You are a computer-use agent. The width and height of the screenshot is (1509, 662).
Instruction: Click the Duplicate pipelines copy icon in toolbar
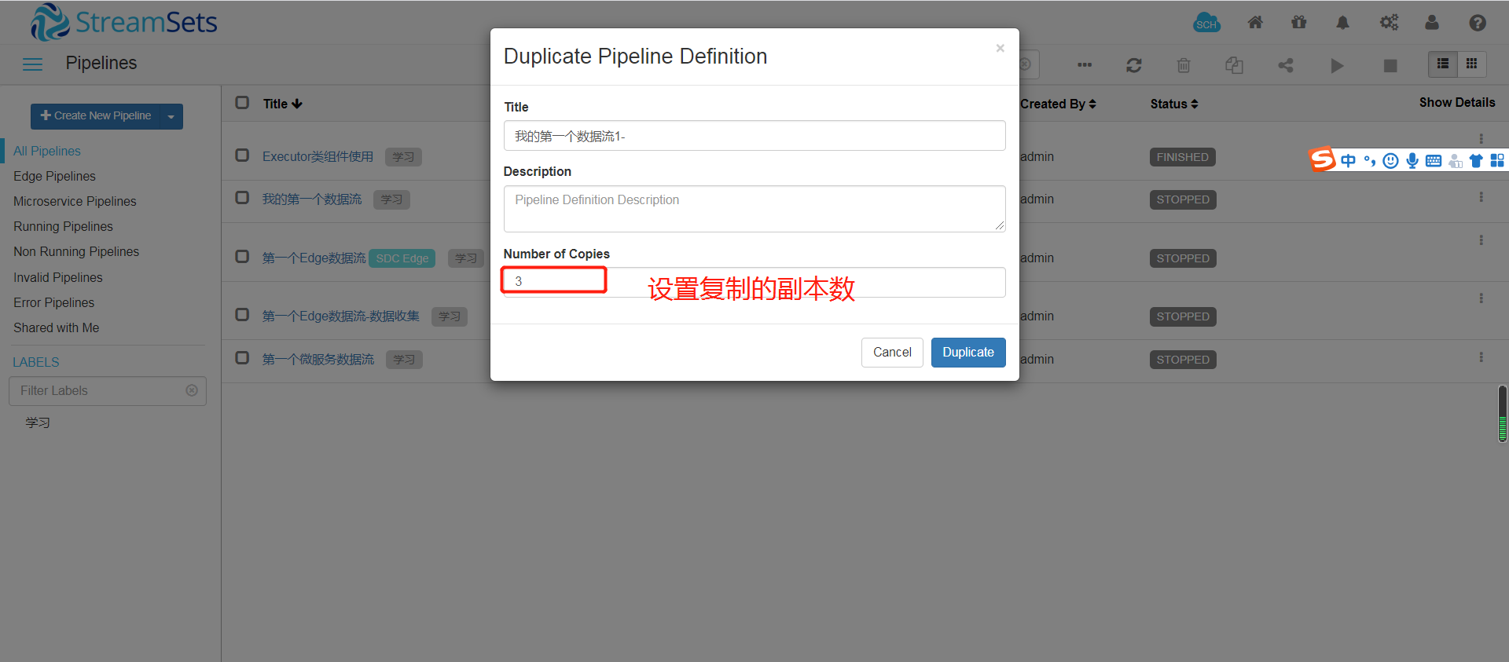[1234, 65]
